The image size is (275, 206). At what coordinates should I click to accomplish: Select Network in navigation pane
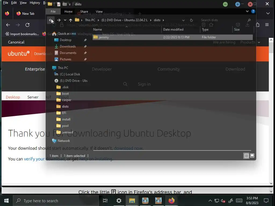pos(64,141)
